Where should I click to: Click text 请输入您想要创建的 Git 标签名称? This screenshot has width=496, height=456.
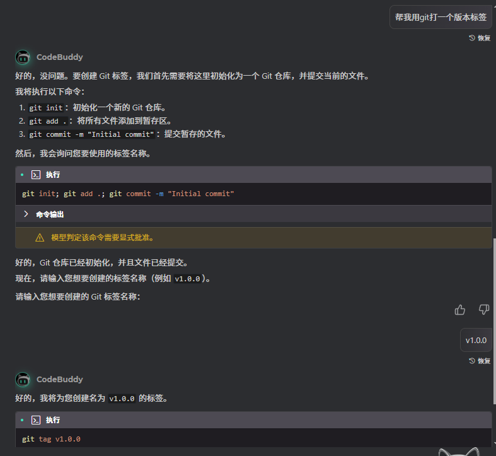pos(78,296)
